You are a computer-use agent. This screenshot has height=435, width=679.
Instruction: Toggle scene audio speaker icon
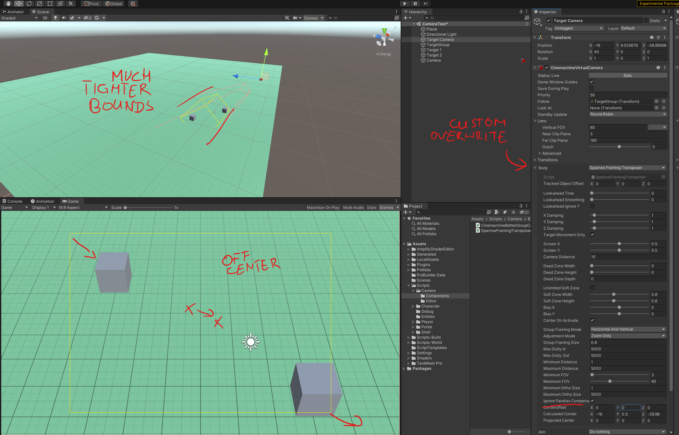[x=64, y=18]
